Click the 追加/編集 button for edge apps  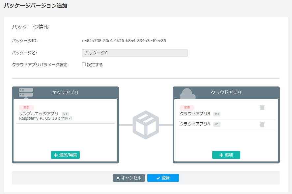pyautogui.click(x=65, y=155)
